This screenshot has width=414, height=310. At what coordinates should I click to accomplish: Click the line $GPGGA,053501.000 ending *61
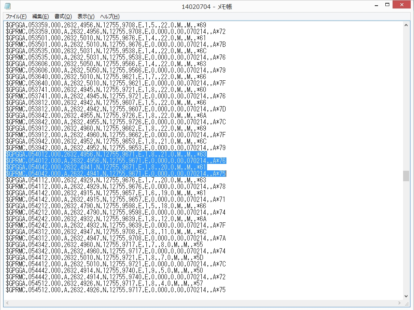click(106, 38)
